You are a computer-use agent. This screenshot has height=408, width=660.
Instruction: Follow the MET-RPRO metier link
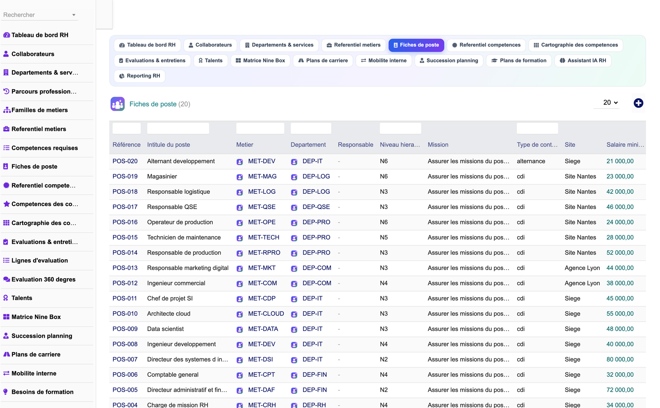(x=264, y=253)
